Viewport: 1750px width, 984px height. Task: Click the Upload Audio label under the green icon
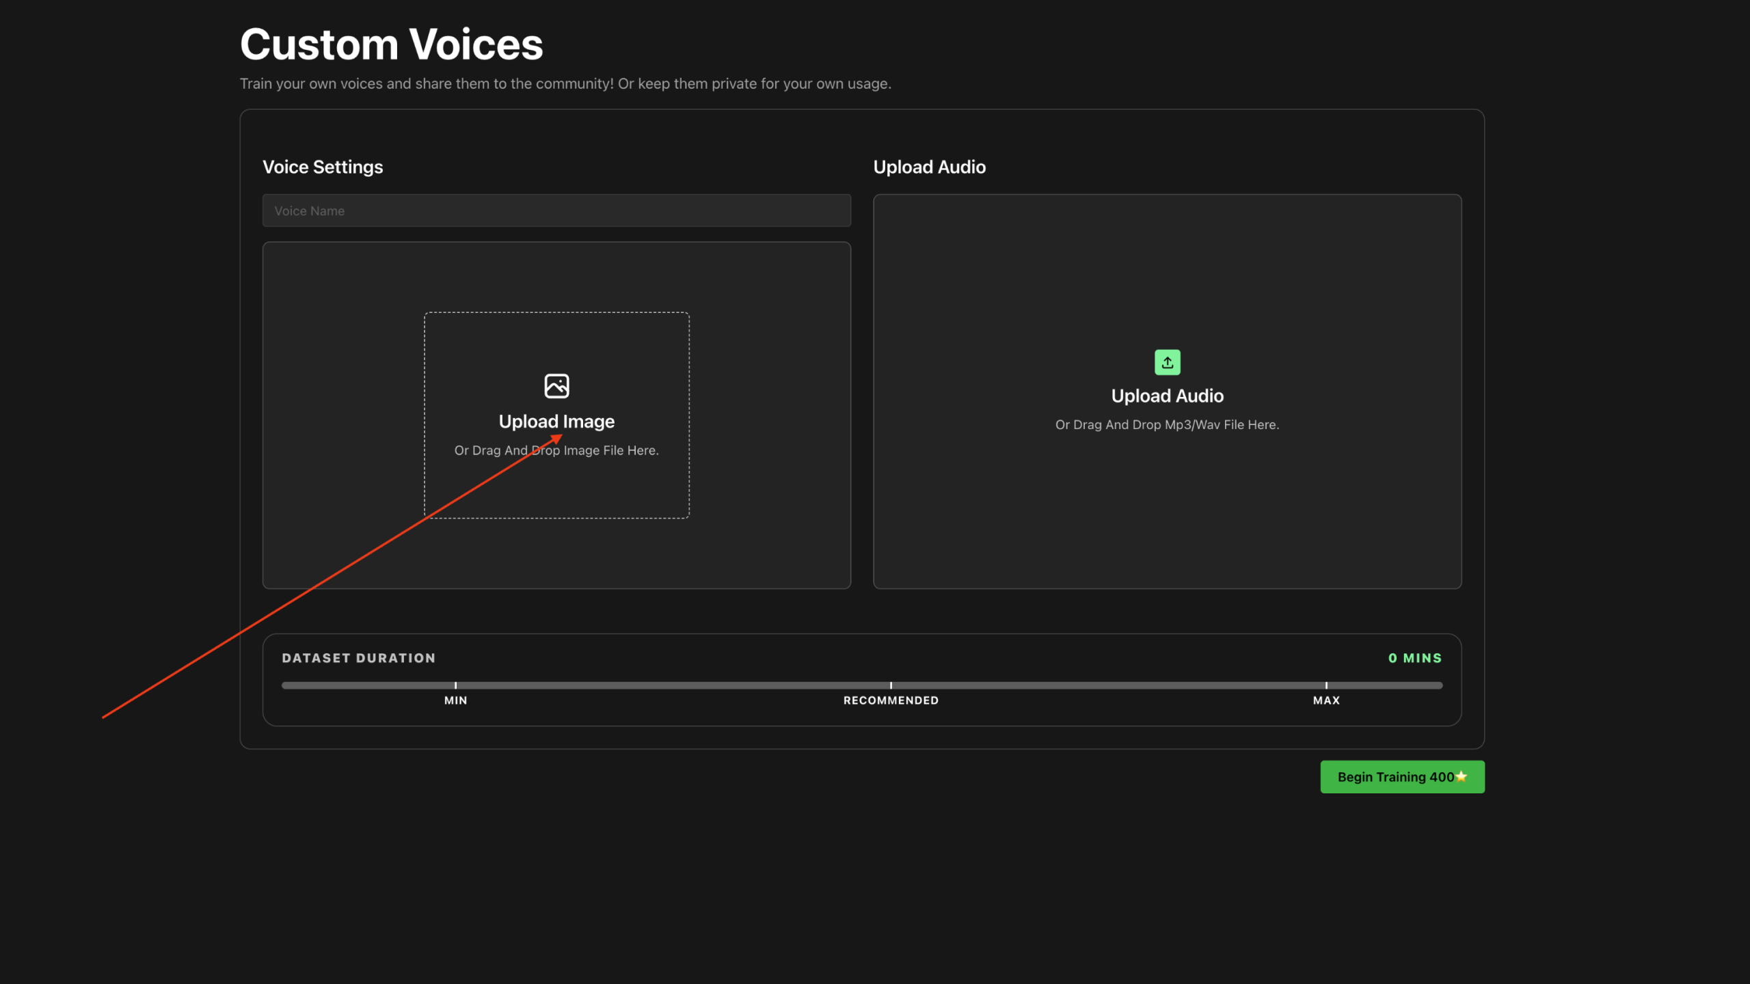coord(1167,396)
